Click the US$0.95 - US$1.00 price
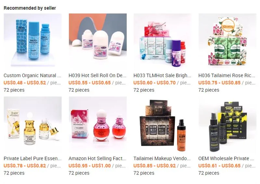Screen dimensions: 260x184 pyautogui.click(x=90, y=165)
